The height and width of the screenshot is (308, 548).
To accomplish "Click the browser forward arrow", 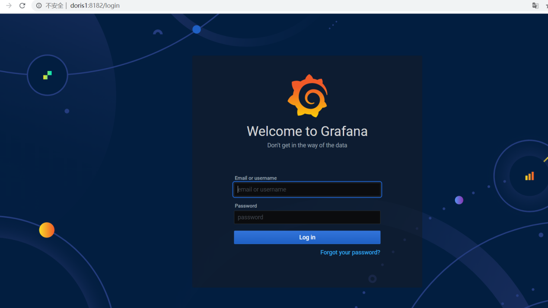I will click(9, 6).
